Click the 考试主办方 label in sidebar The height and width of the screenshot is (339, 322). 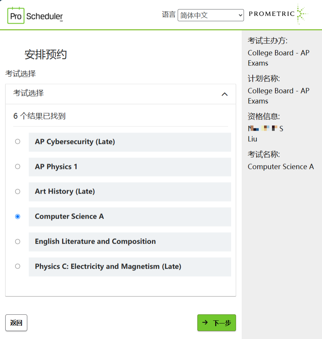tap(267, 41)
